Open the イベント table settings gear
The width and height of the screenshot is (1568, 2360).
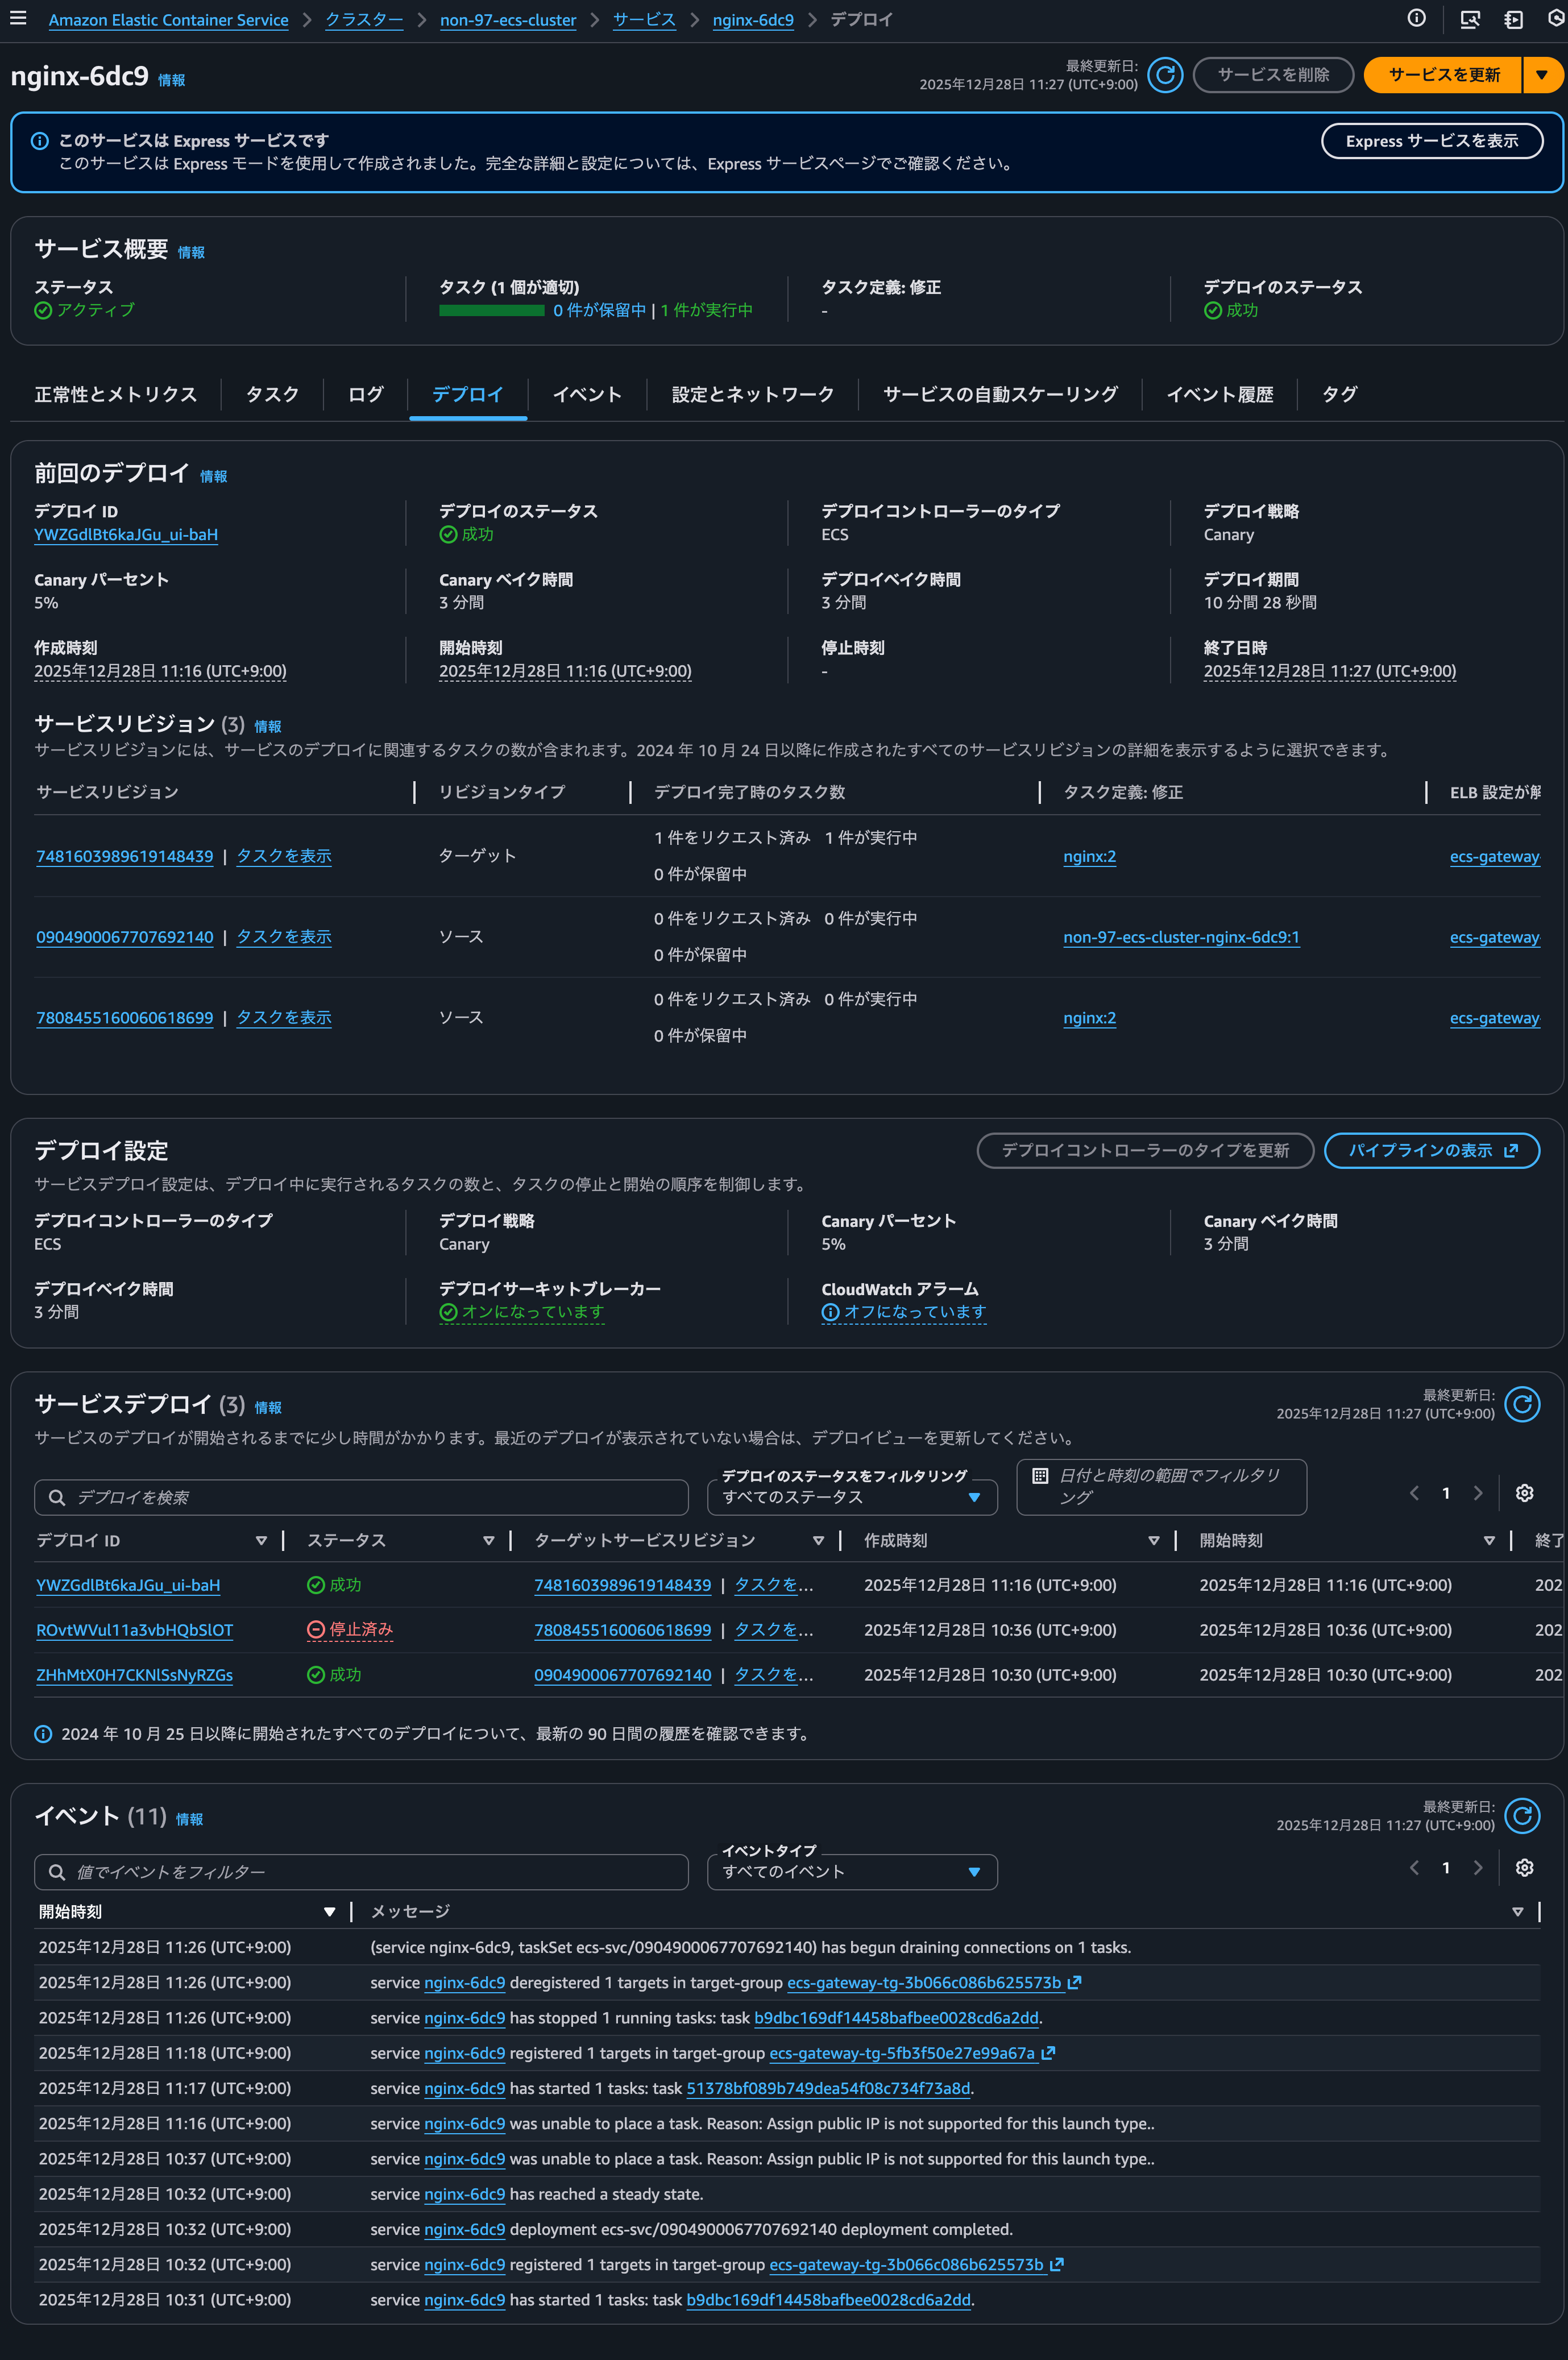[x=1525, y=1867]
